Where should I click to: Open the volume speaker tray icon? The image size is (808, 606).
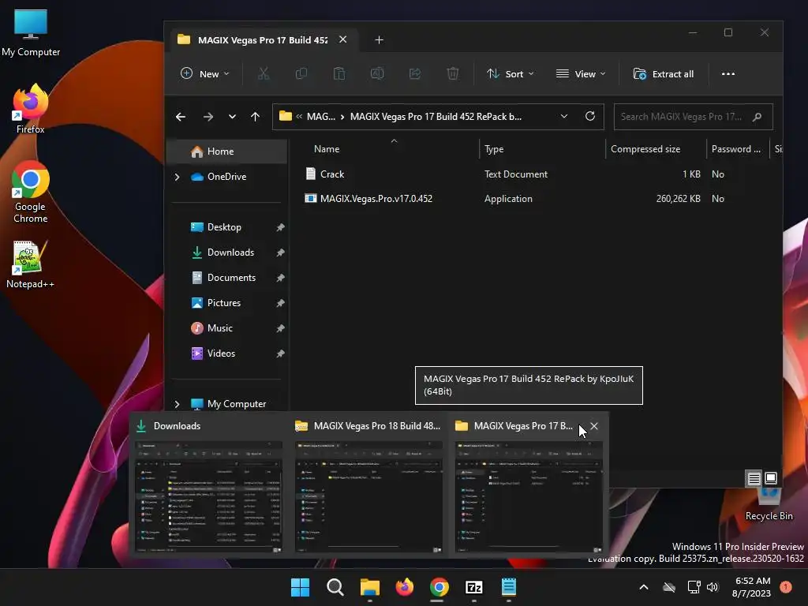pyautogui.click(x=713, y=587)
